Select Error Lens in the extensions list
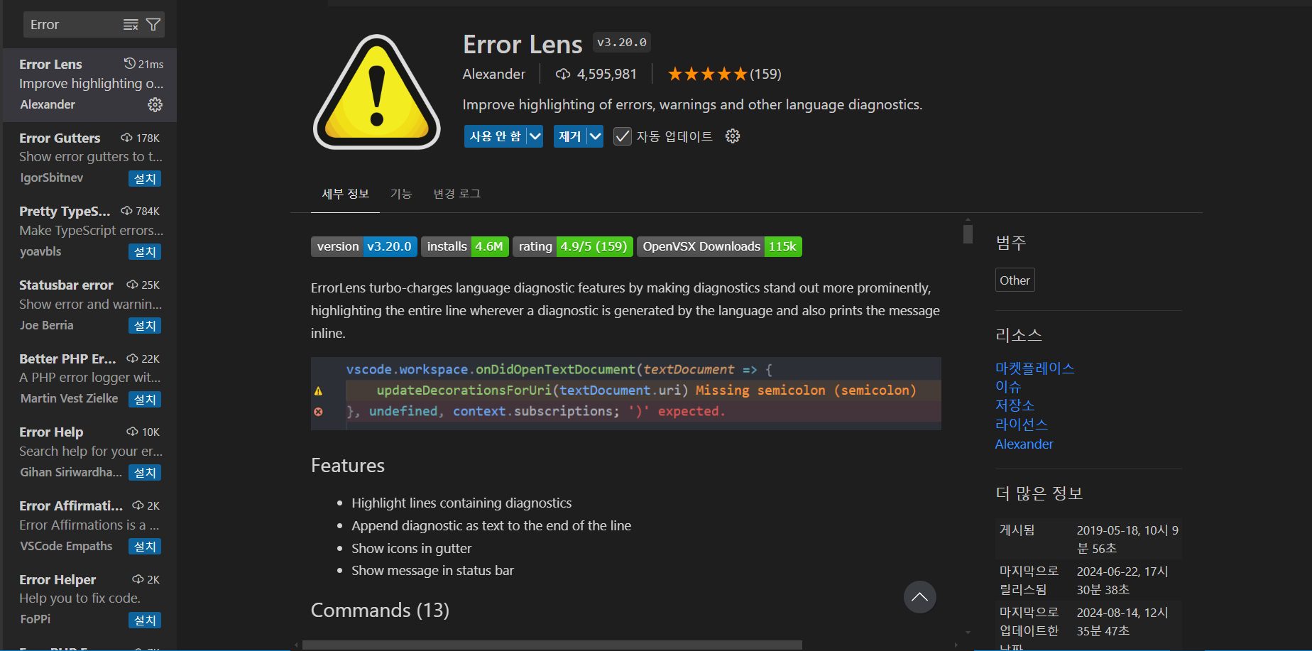Image resolution: width=1312 pixels, height=651 pixels. (x=89, y=85)
